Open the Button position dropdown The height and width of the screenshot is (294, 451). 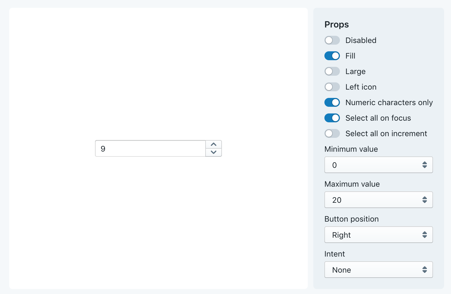click(x=378, y=235)
